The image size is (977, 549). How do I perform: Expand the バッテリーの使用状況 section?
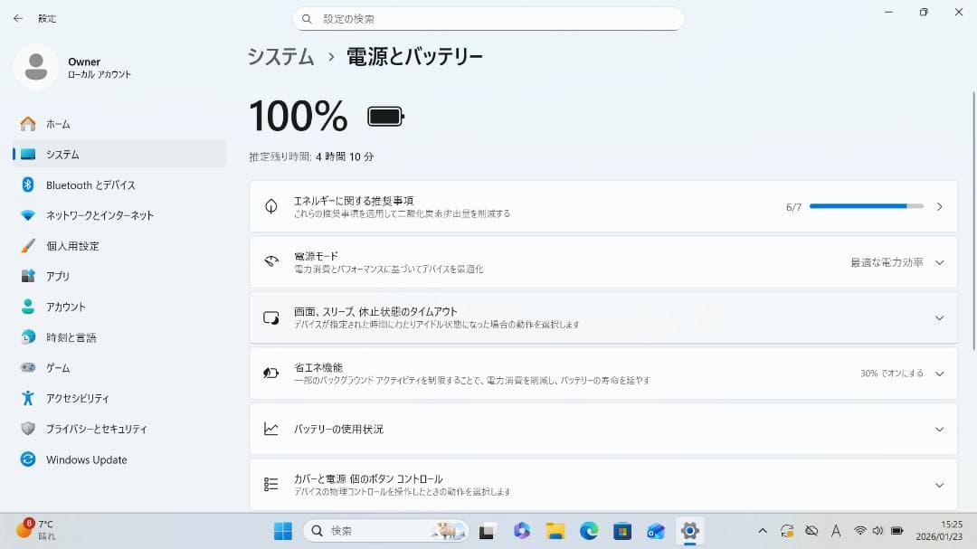click(x=938, y=429)
